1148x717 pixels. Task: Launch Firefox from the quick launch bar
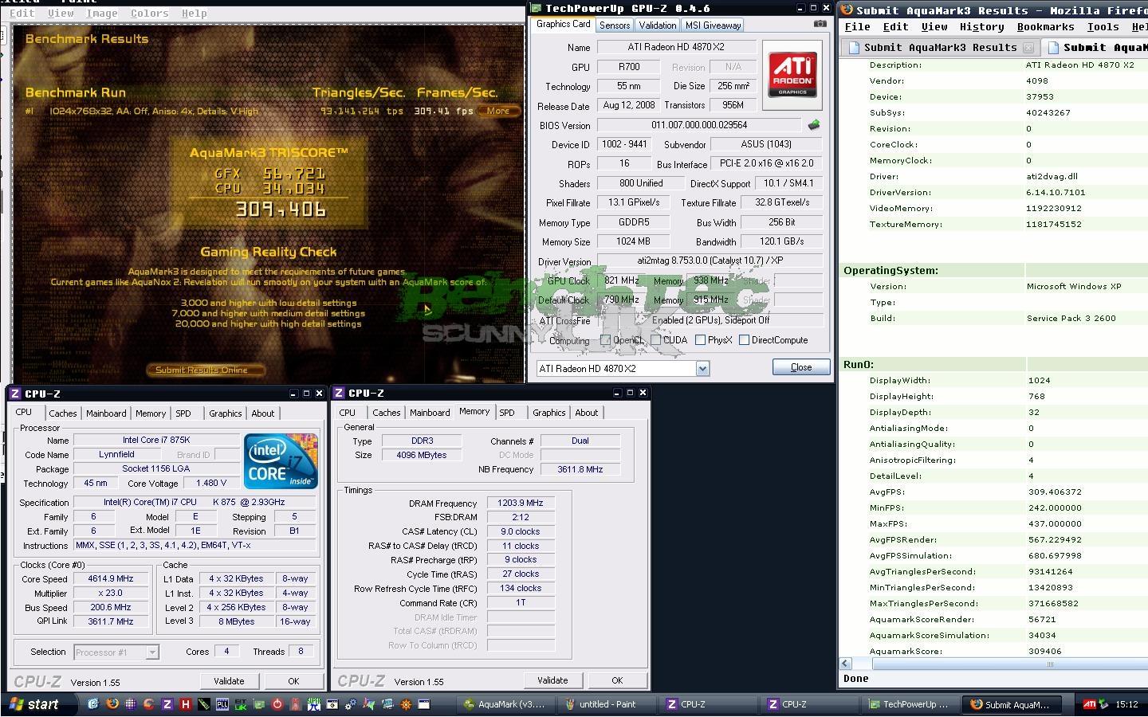pyautogui.click(x=112, y=704)
